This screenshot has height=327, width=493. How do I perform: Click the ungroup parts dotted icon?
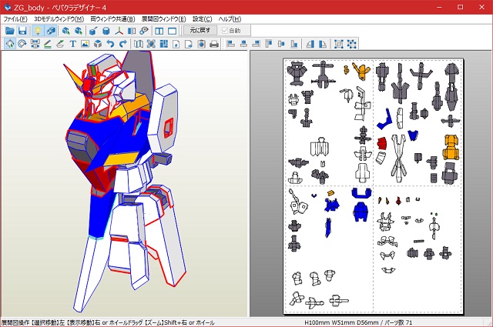351,44
